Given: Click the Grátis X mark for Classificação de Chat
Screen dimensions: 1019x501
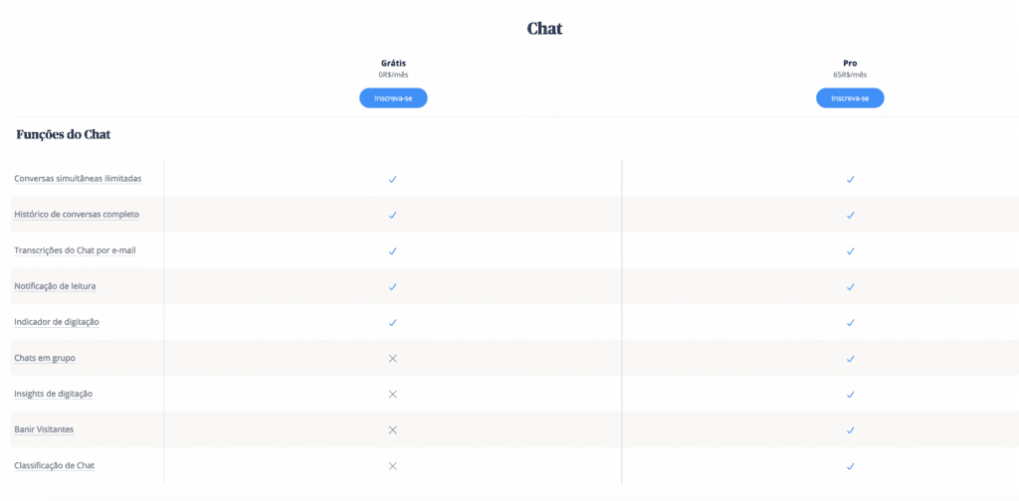Looking at the screenshot, I should (x=392, y=466).
